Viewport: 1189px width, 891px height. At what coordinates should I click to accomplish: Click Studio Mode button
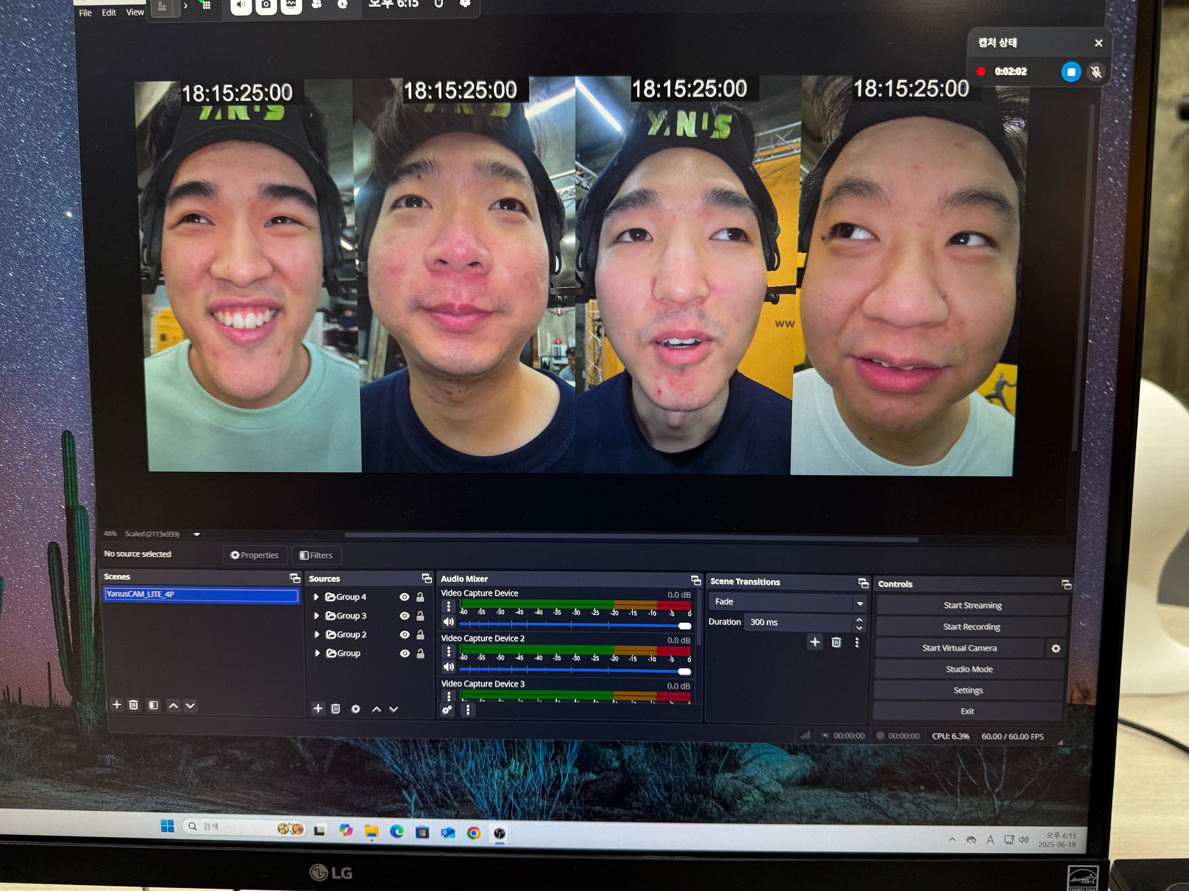click(969, 669)
